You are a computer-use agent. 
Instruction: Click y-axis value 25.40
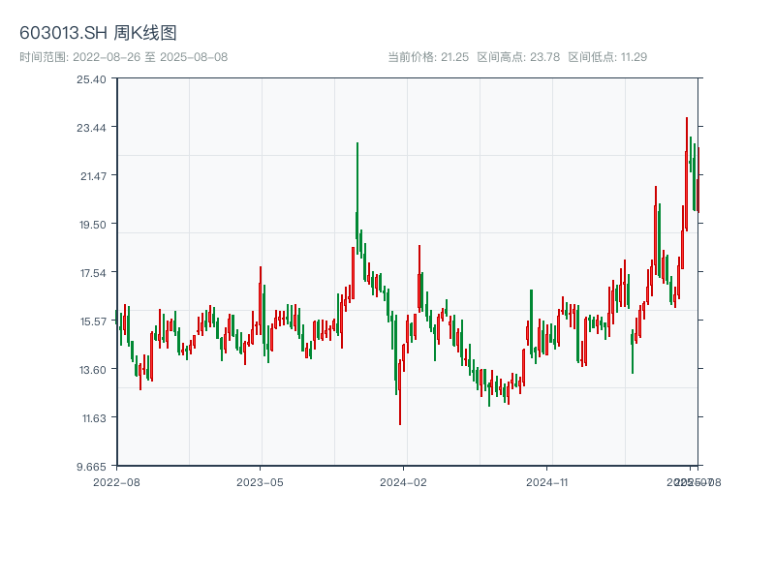[x=91, y=79]
